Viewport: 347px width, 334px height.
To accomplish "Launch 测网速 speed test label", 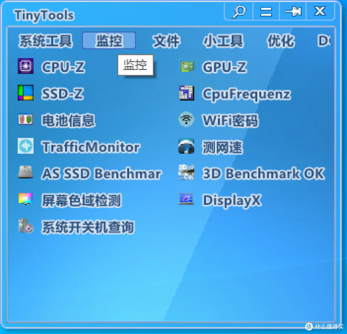I will coord(223,147).
